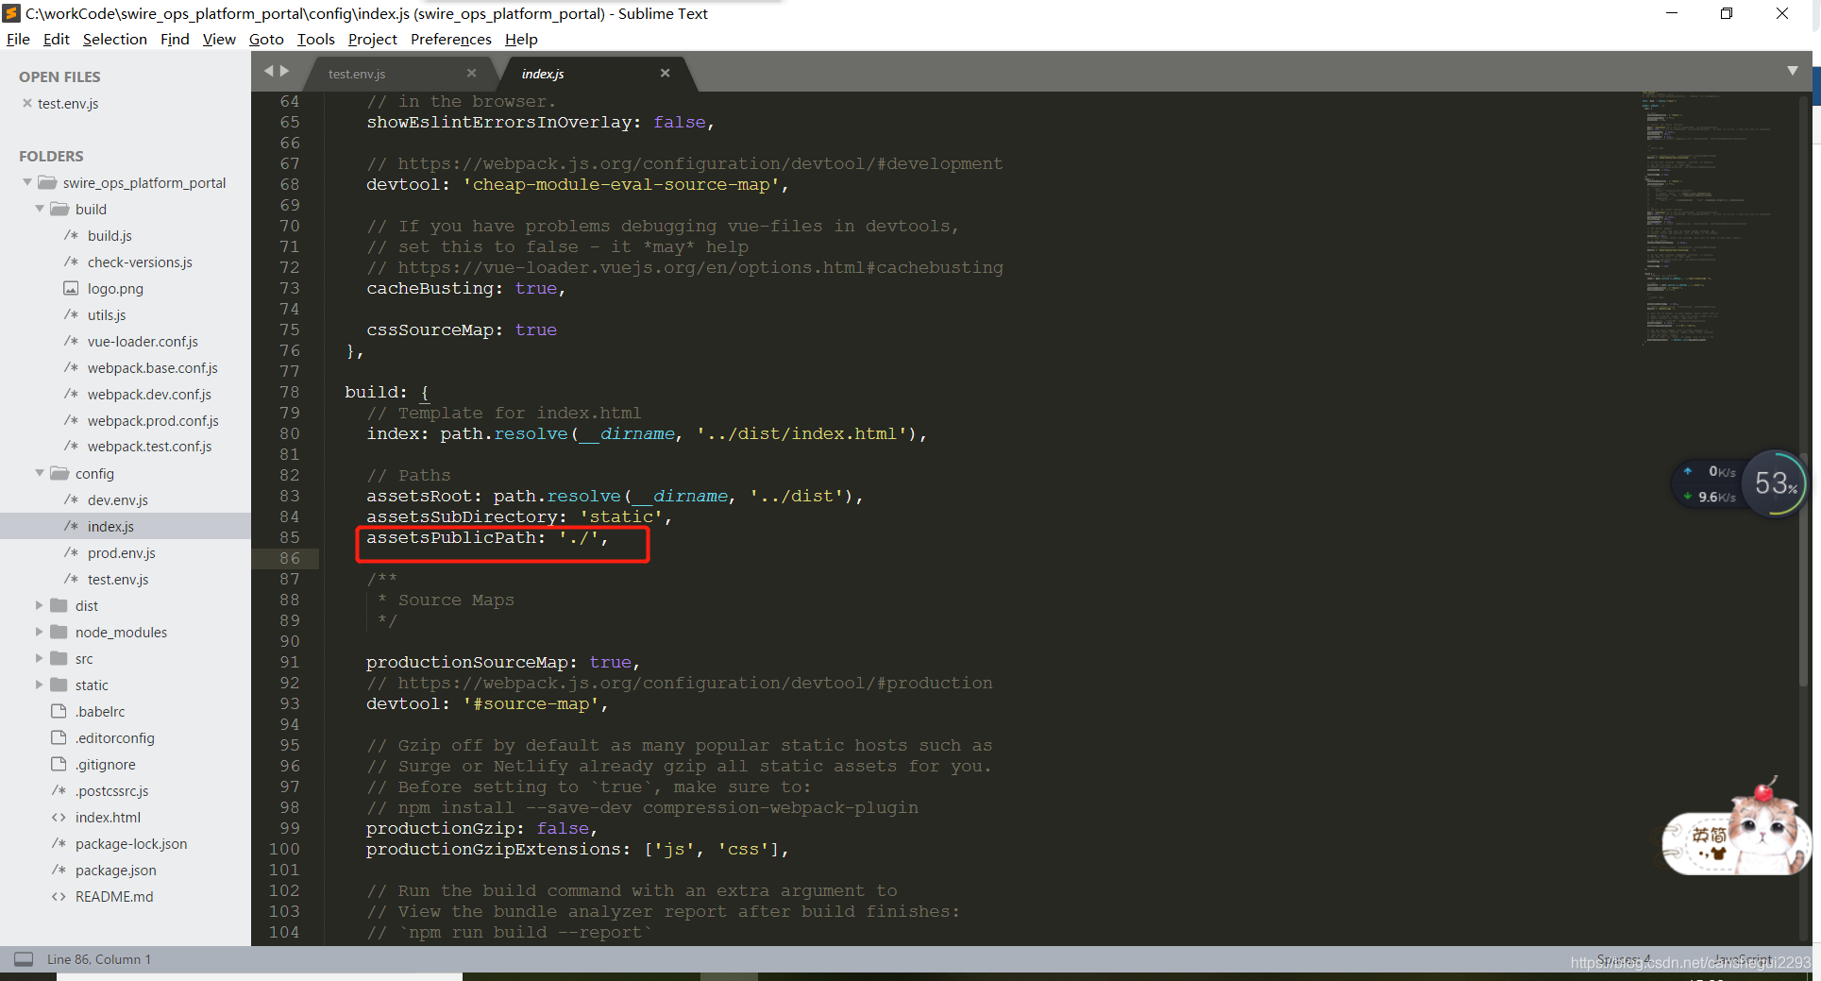Open the Preferences menu
1821x981 pixels.
(x=451, y=39)
